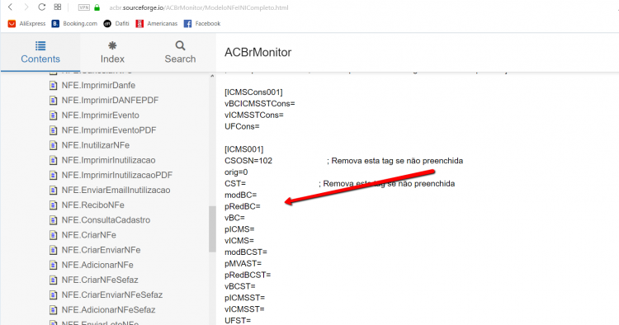Image resolution: width=619 pixels, height=325 pixels.
Task: Open the Dafiti bookmark
Action: coord(116,24)
